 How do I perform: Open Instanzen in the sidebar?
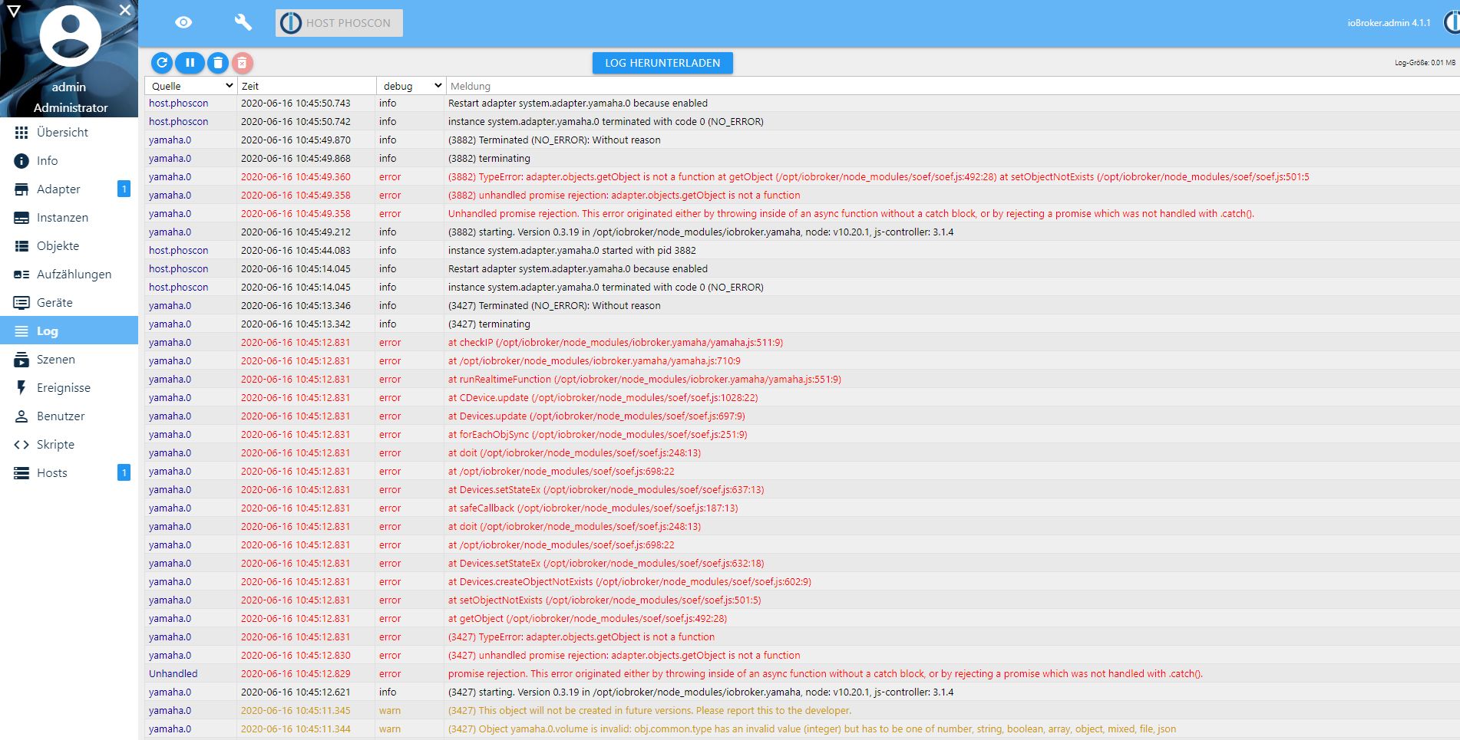click(69, 218)
